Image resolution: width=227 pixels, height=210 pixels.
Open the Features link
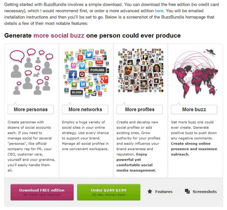164,192
